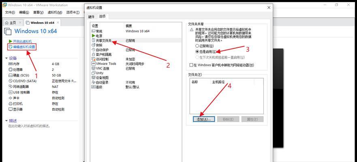Screen dimensions: 357x162
Task: Select the Unity settings row
Action: click(136, 73)
